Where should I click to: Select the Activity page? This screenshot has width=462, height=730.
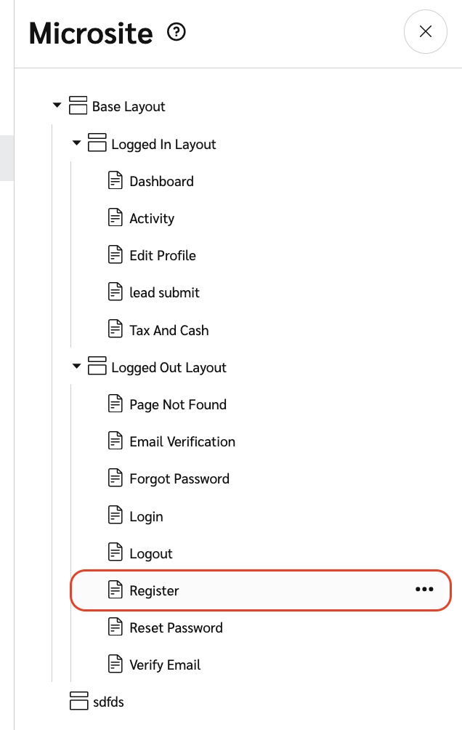pyautogui.click(x=152, y=218)
